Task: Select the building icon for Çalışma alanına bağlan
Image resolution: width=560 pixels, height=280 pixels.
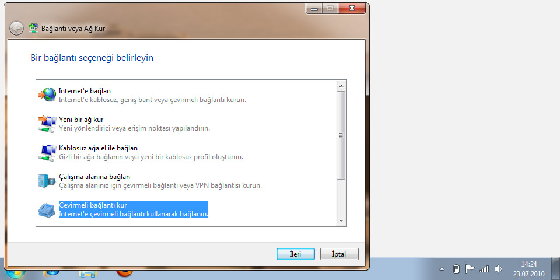Action: click(47, 181)
